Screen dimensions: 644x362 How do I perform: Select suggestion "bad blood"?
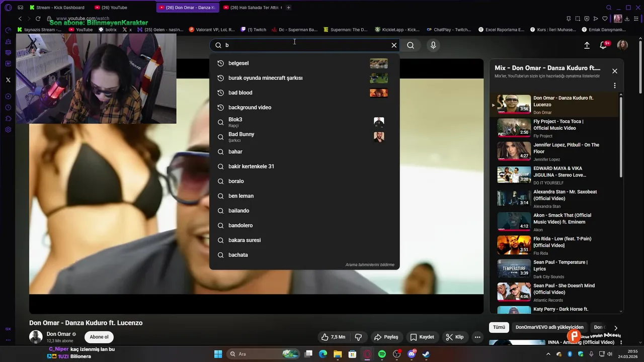click(304, 93)
